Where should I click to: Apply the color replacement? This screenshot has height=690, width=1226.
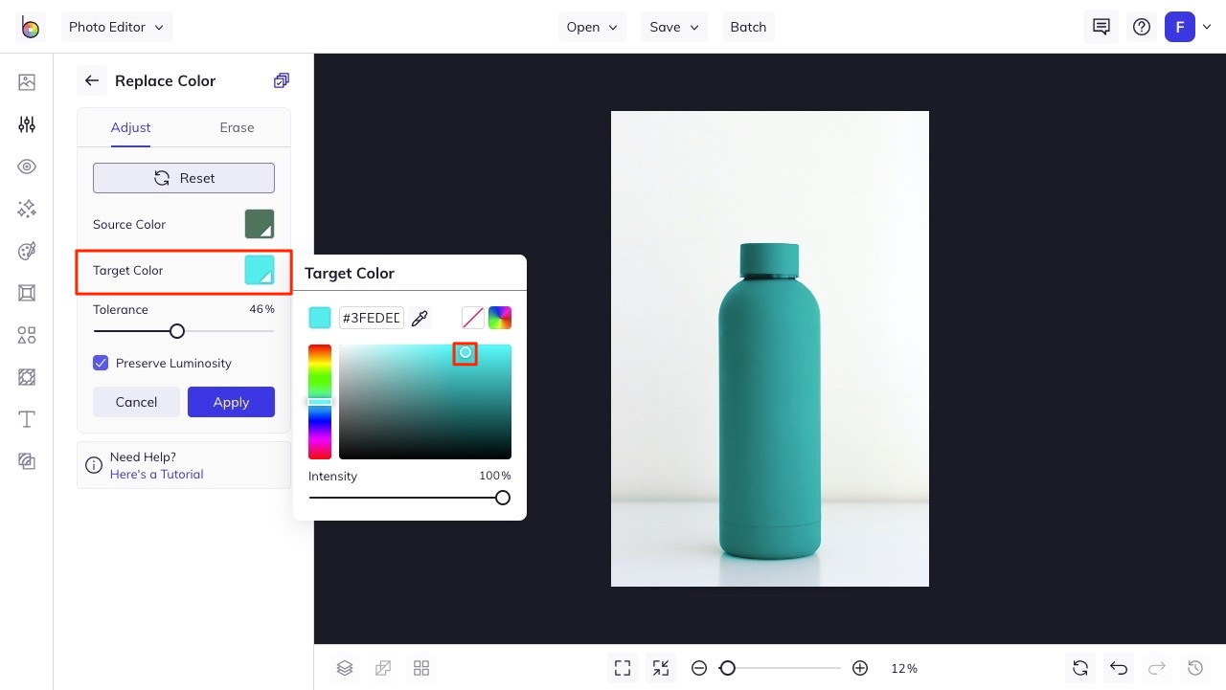[231, 402]
